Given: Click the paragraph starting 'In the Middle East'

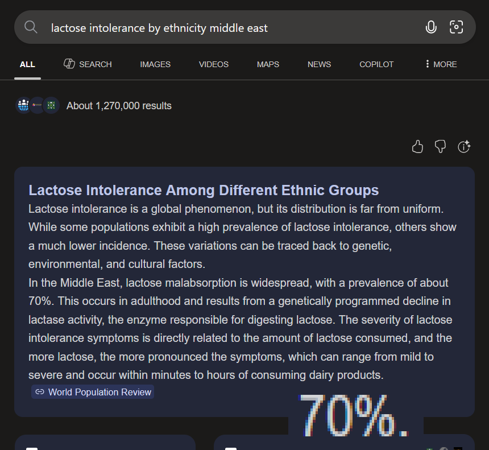Looking at the screenshot, I should pyautogui.click(x=241, y=329).
